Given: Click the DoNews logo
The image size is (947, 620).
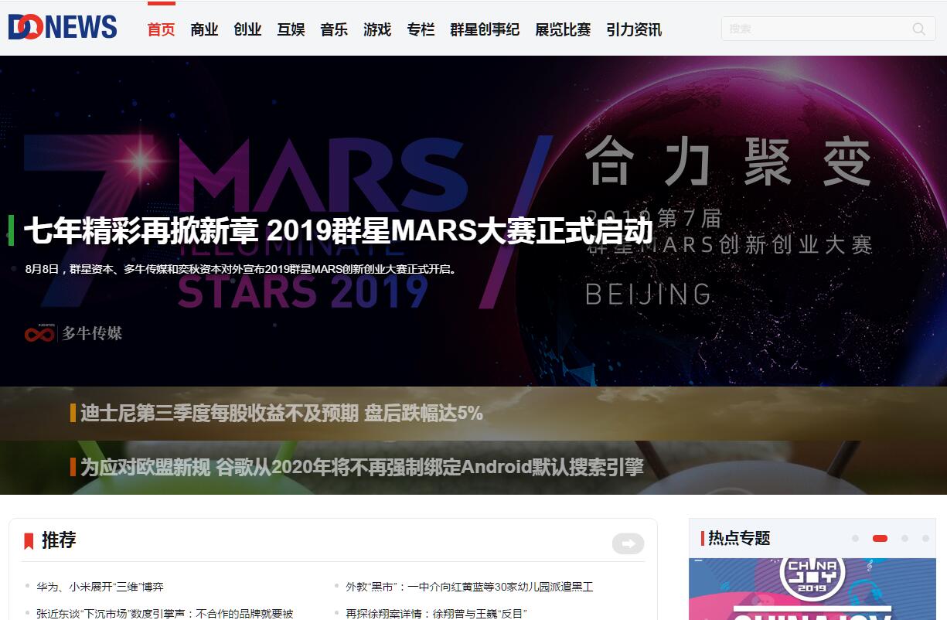Looking at the screenshot, I should tap(63, 28).
